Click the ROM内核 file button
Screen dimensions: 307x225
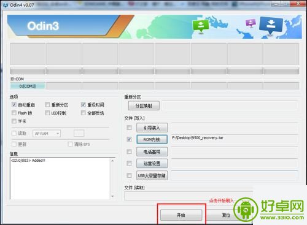coord(152,139)
